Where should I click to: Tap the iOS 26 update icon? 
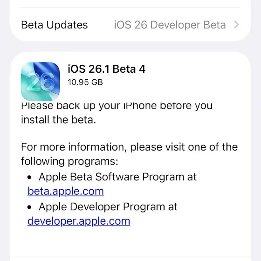(40, 82)
